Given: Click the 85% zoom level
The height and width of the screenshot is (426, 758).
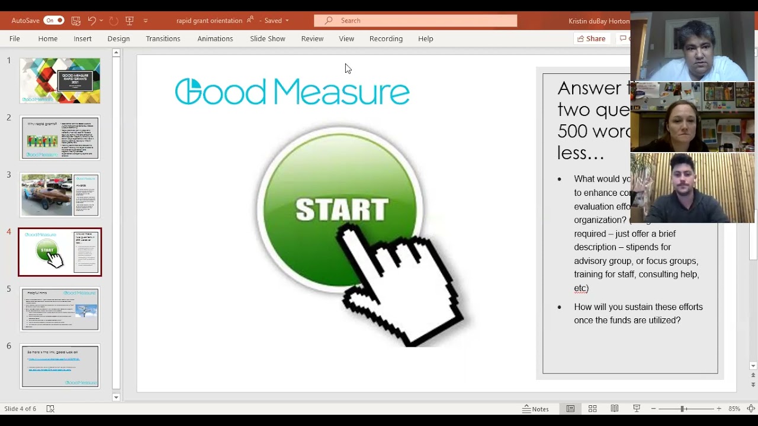Looking at the screenshot, I should coord(734,409).
